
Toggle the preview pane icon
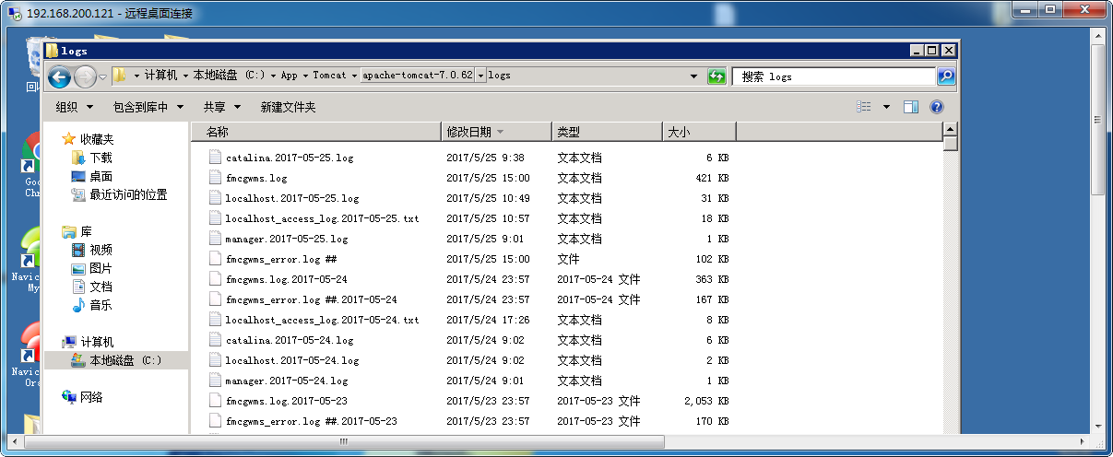pyautogui.click(x=911, y=107)
